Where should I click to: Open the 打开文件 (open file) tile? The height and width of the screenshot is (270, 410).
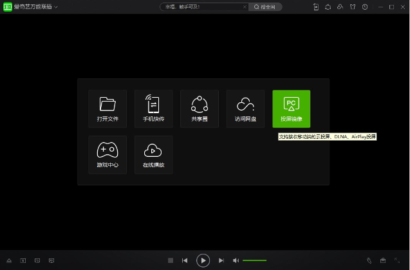tap(107, 109)
